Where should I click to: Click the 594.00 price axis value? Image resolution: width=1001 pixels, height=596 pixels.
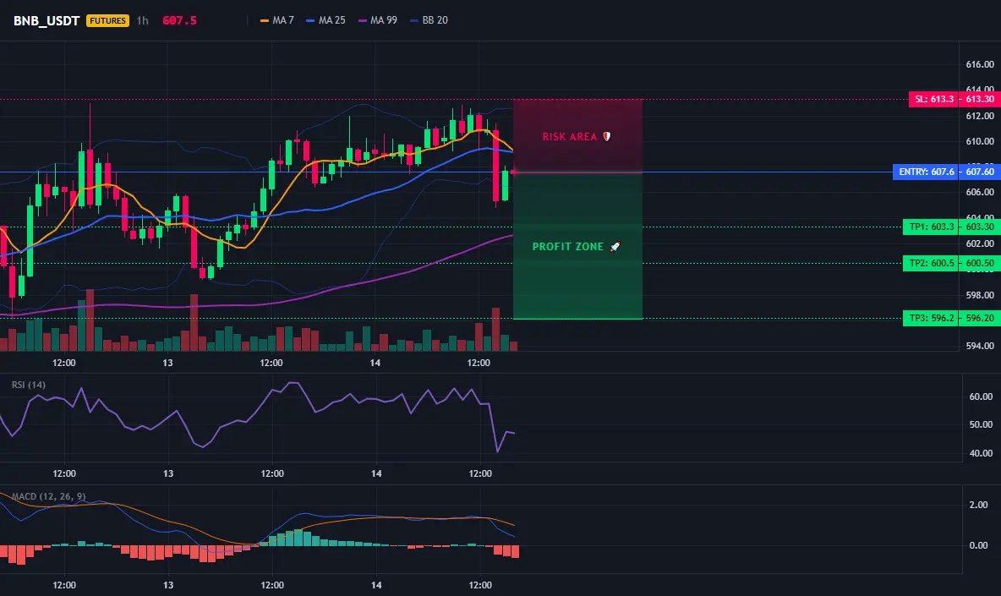980,346
